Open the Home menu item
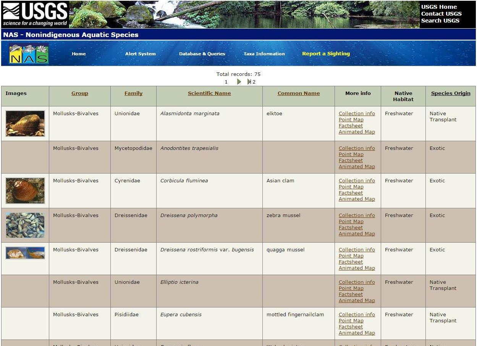Screen dimensions: 477x346 [79, 54]
